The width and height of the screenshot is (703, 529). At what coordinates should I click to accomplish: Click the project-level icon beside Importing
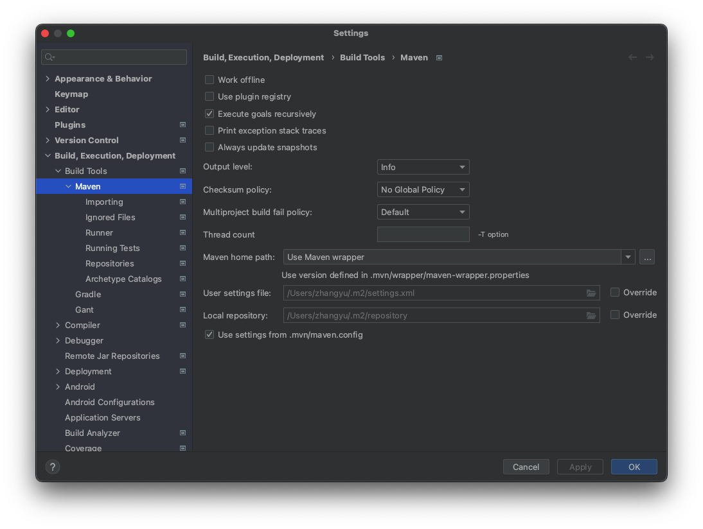coord(182,202)
